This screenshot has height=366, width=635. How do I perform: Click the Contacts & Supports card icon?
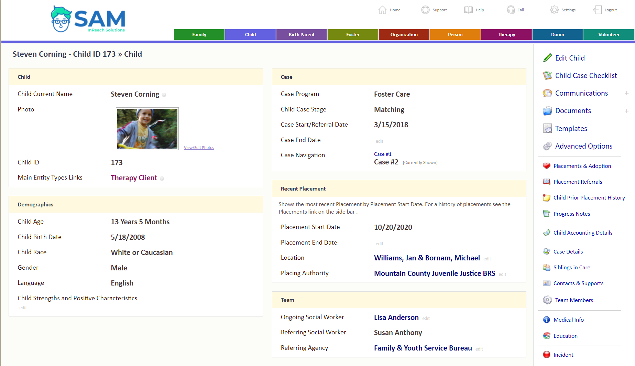coord(547,283)
